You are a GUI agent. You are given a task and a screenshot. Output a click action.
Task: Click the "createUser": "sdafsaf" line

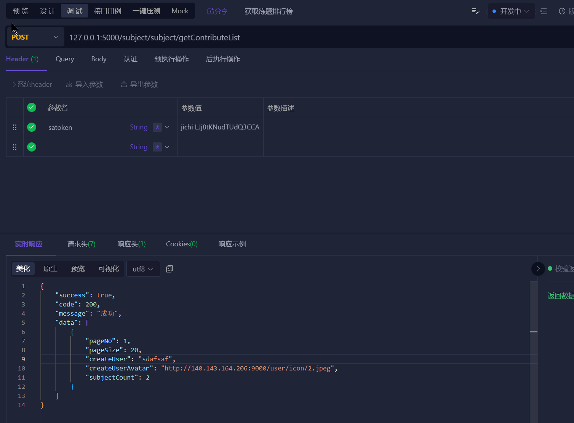(x=131, y=359)
